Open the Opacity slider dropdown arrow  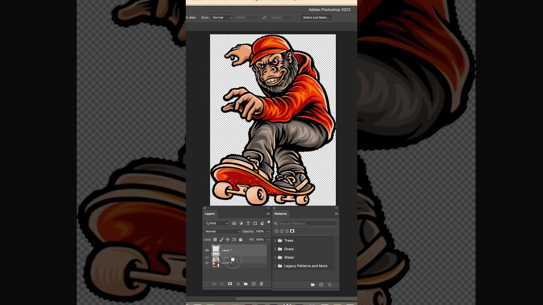pyautogui.click(x=267, y=231)
